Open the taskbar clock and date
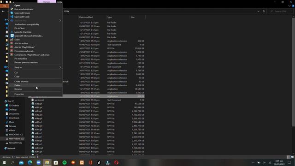The width and height of the screenshot is (295, 166). [x=279, y=163]
